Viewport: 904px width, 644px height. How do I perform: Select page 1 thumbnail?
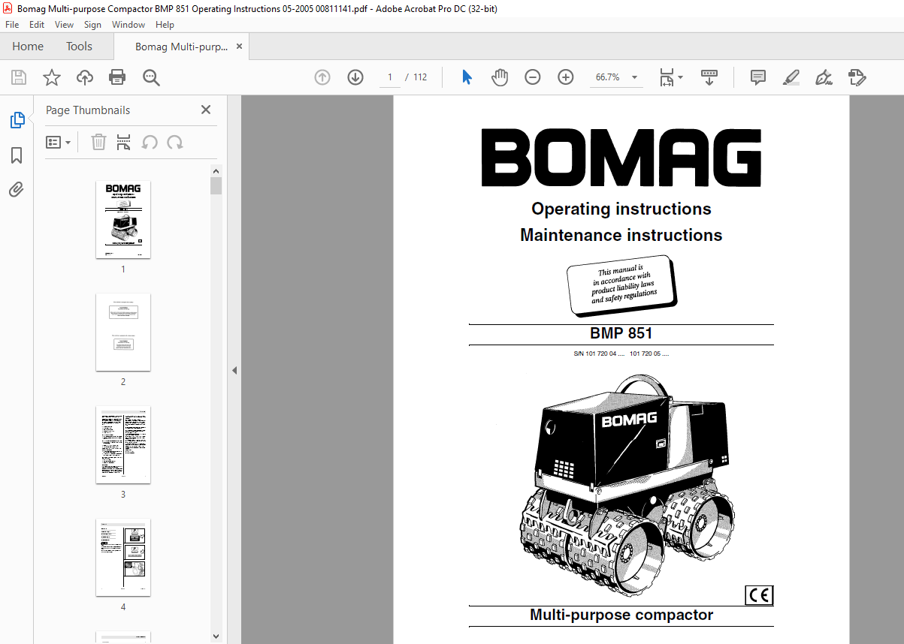coord(123,220)
